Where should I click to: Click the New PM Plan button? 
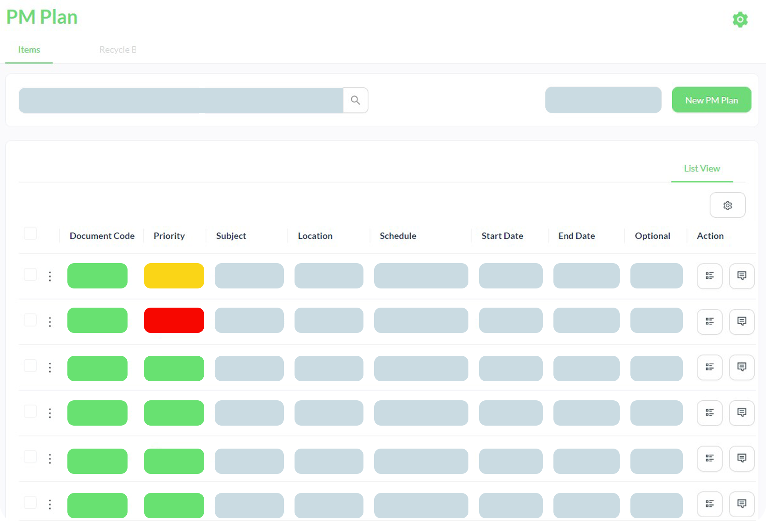pyautogui.click(x=712, y=100)
